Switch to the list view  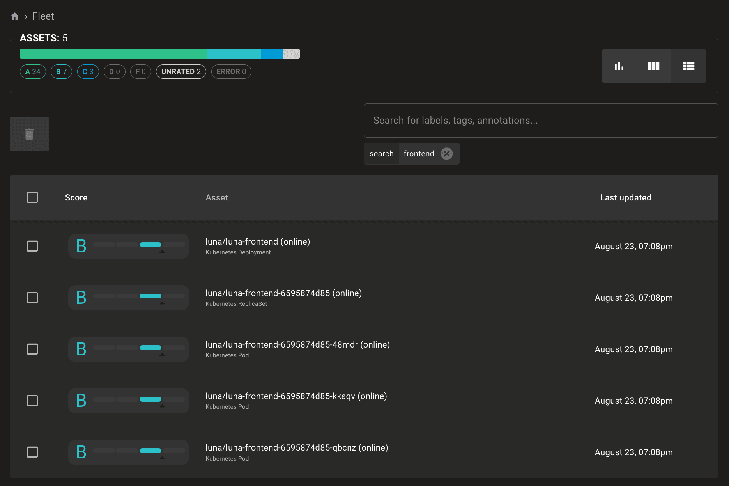click(688, 66)
